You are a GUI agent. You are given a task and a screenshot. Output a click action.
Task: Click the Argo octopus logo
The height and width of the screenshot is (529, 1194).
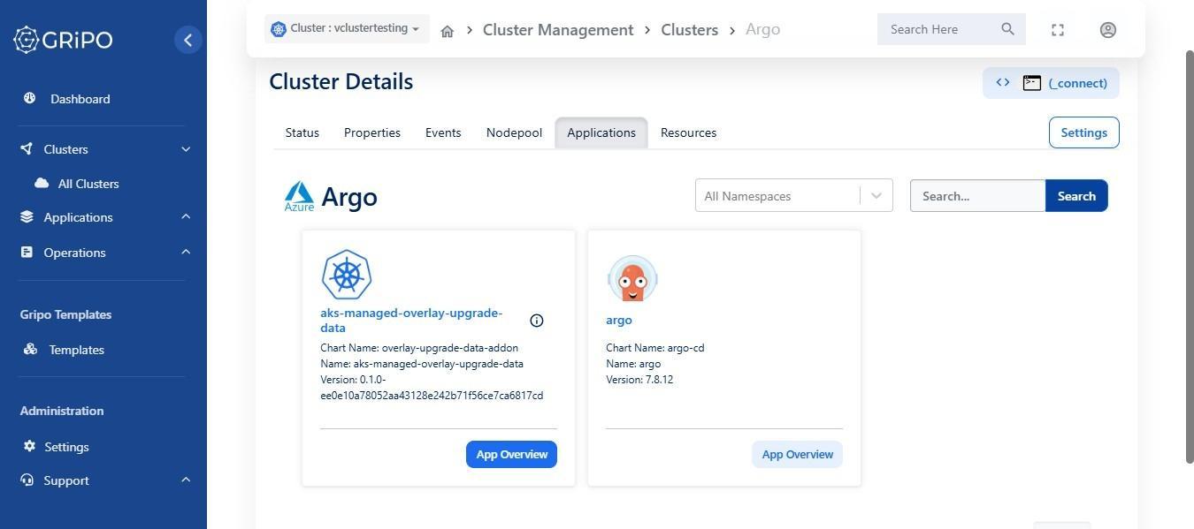[632, 279]
